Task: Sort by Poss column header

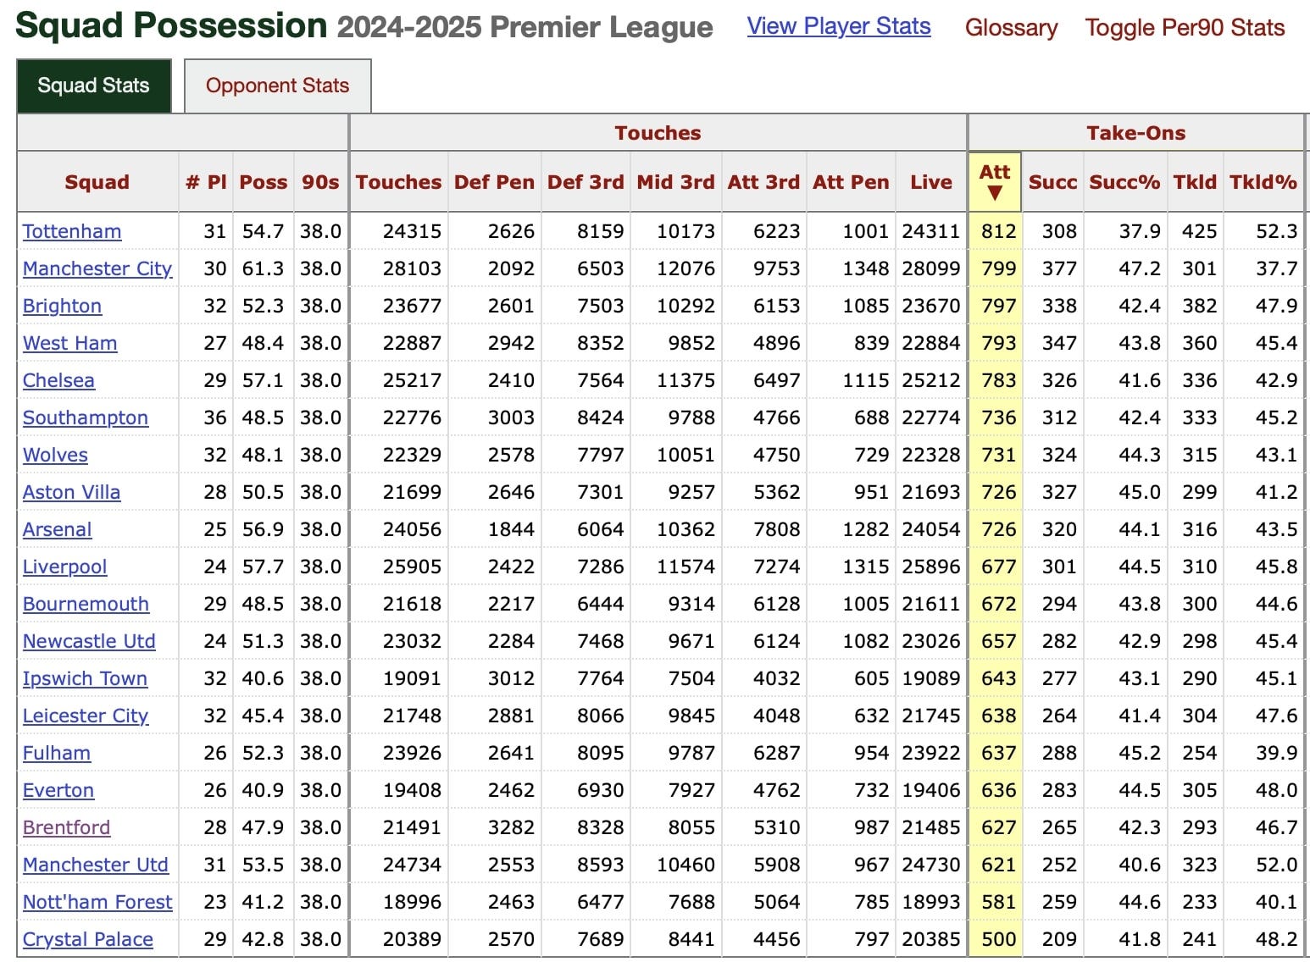Action: (x=264, y=182)
